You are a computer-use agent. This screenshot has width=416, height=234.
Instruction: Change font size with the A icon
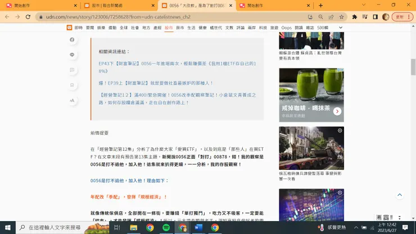click(x=72, y=100)
